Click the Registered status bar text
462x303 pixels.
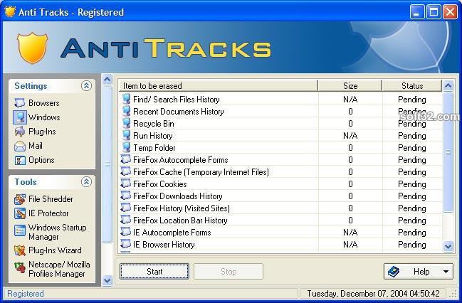26,294
